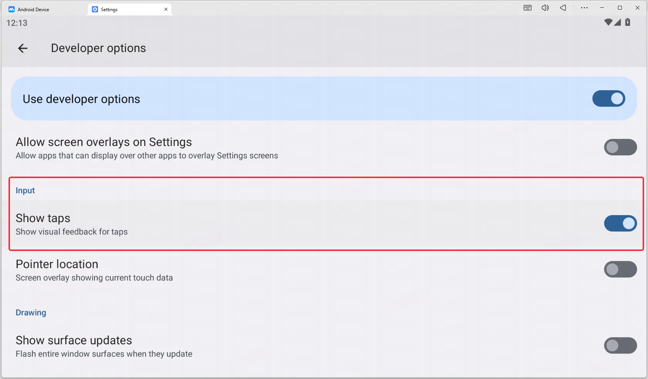Image resolution: width=648 pixels, height=379 pixels.
Task: Switch to the Android Device tab
Action: (45, 9)
